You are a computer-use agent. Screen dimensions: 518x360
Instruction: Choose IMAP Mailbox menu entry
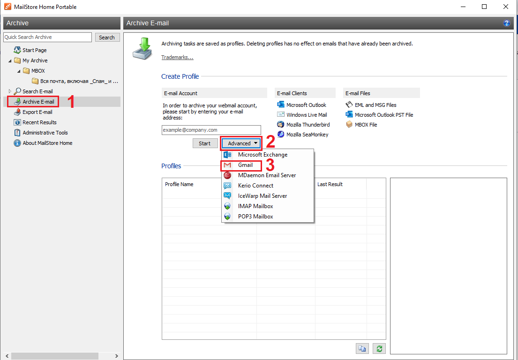[268, 206]
